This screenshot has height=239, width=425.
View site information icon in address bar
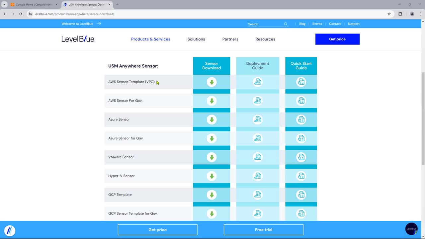tap(30, 14)
